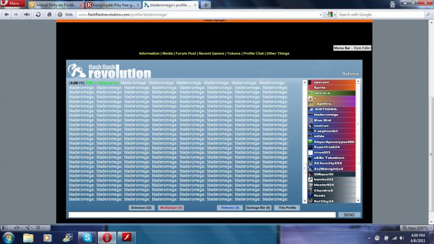Select user Blue Bird in the user list
434x244 pixels.
click(x=332, y=121)
